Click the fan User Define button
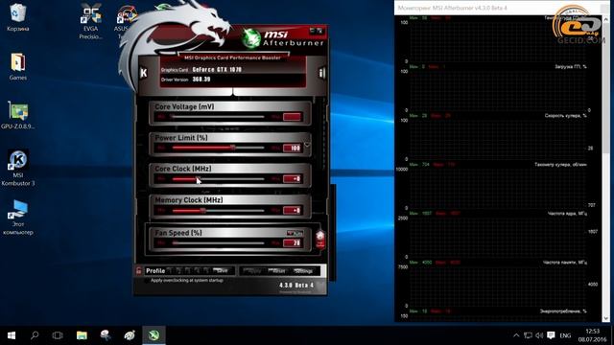Image resolution: width=614 pixels, height=345 pixels. click(319, 240)
